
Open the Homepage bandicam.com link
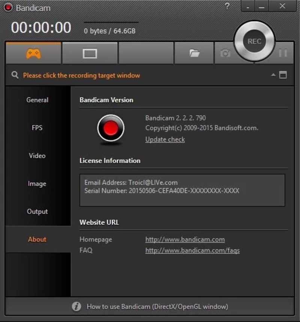(x=185, y=239)
